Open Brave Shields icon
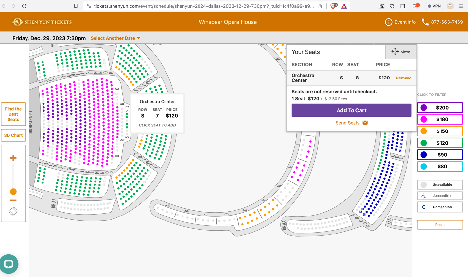This screenshot has height=277, width=468. click(x=333, y=6)
